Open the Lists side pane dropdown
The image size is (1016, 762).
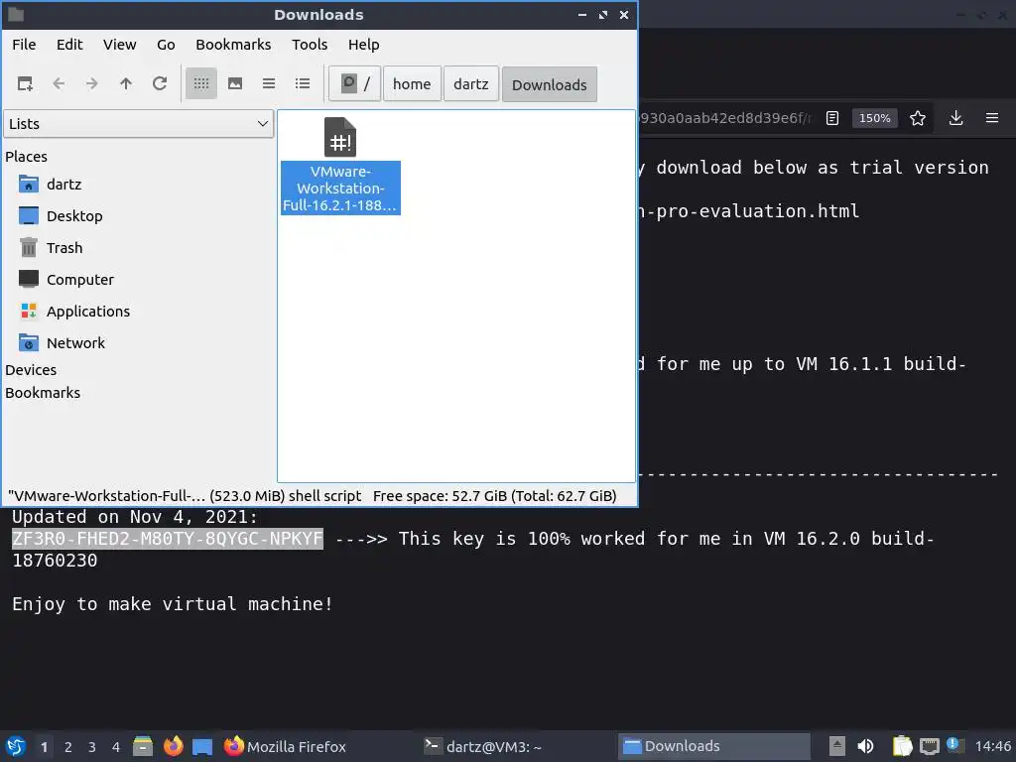point(139,124)
